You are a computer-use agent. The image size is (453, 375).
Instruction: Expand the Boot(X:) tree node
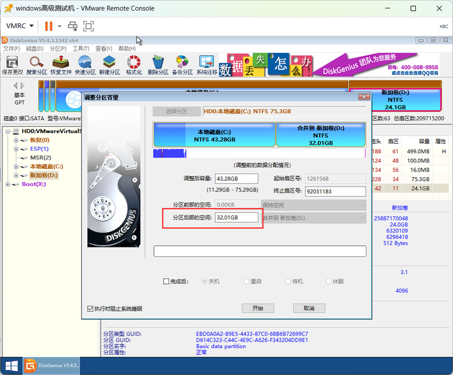pyautogui.click(x=8, y=184)
